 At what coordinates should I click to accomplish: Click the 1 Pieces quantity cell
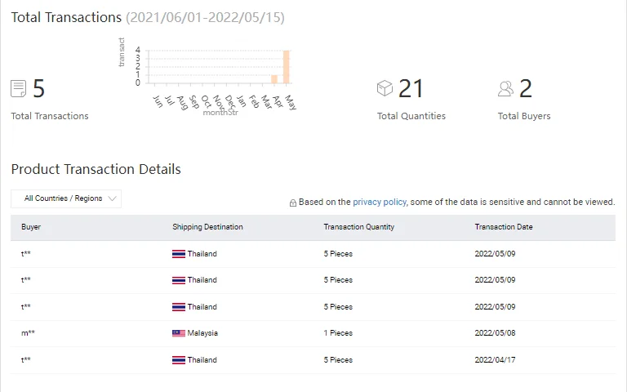pos(338,333)
